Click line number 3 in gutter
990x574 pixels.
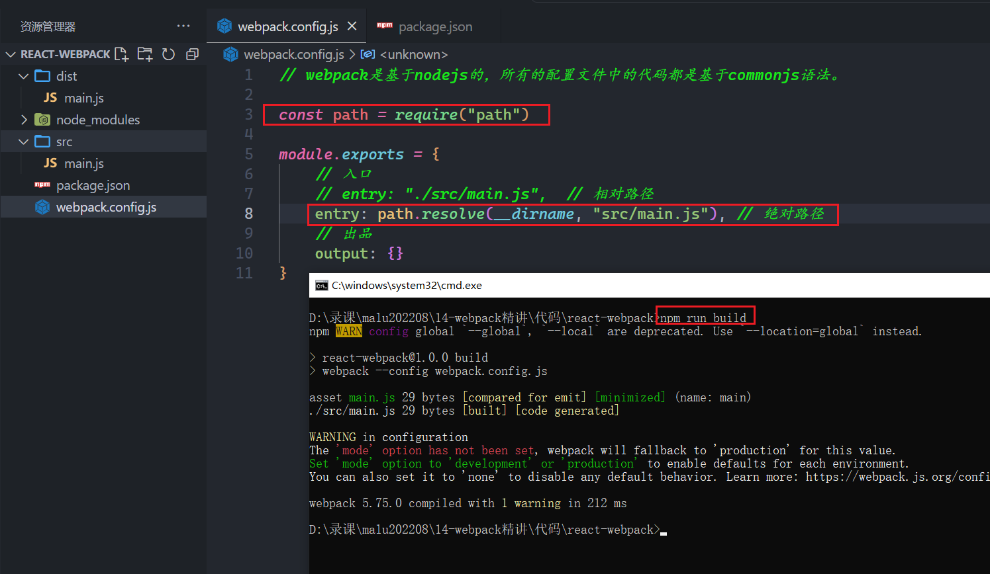(x=249, y=114)
